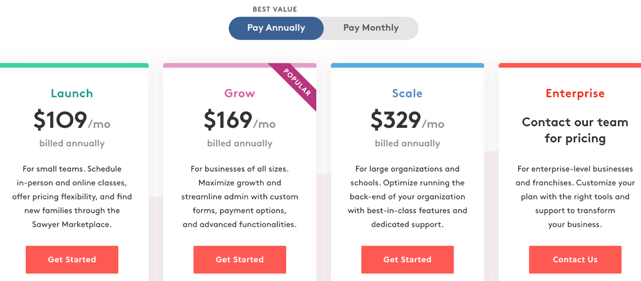This screenshot has height=281, width=641.
Task: Click the Launch plan title
Action: pyautogui.click(x=72, y=93)
